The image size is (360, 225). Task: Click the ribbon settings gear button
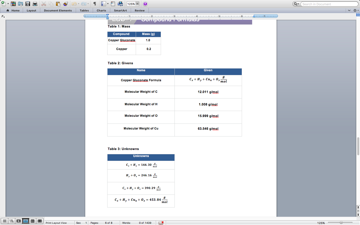(x=355, y=10)
